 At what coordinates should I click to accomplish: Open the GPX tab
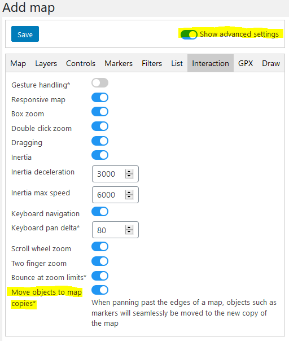(x=246, y=63)
